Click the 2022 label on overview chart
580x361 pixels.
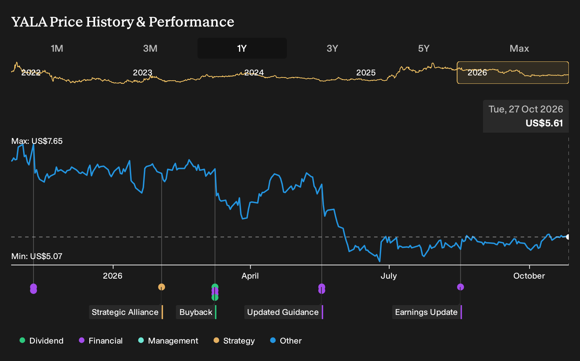[31, 73]
